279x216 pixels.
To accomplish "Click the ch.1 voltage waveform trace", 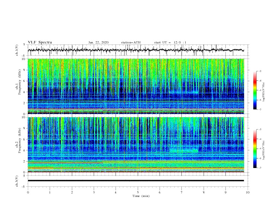I will click(136, 50).
